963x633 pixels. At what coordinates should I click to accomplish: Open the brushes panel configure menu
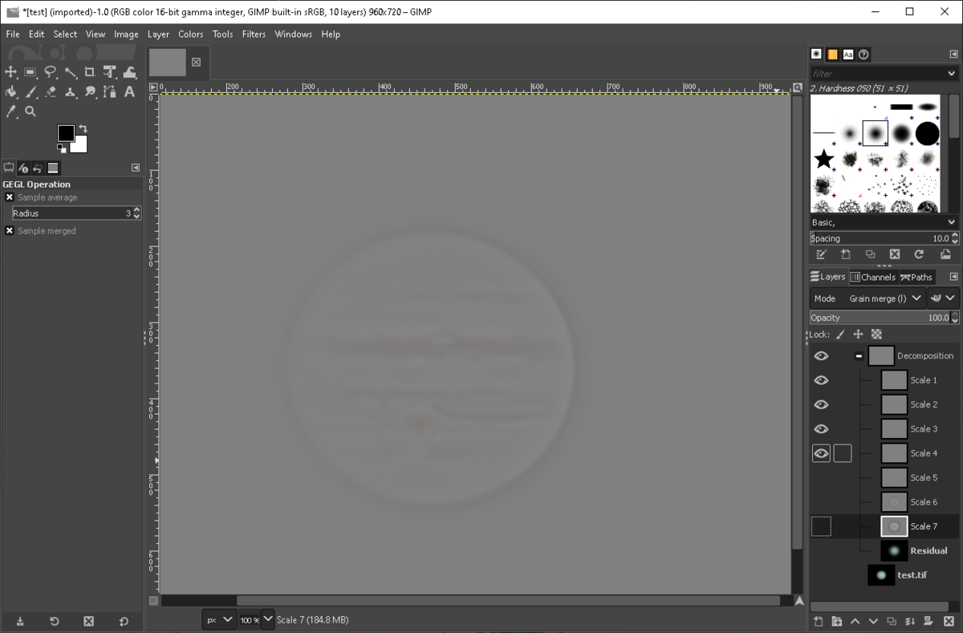[953, 55]
